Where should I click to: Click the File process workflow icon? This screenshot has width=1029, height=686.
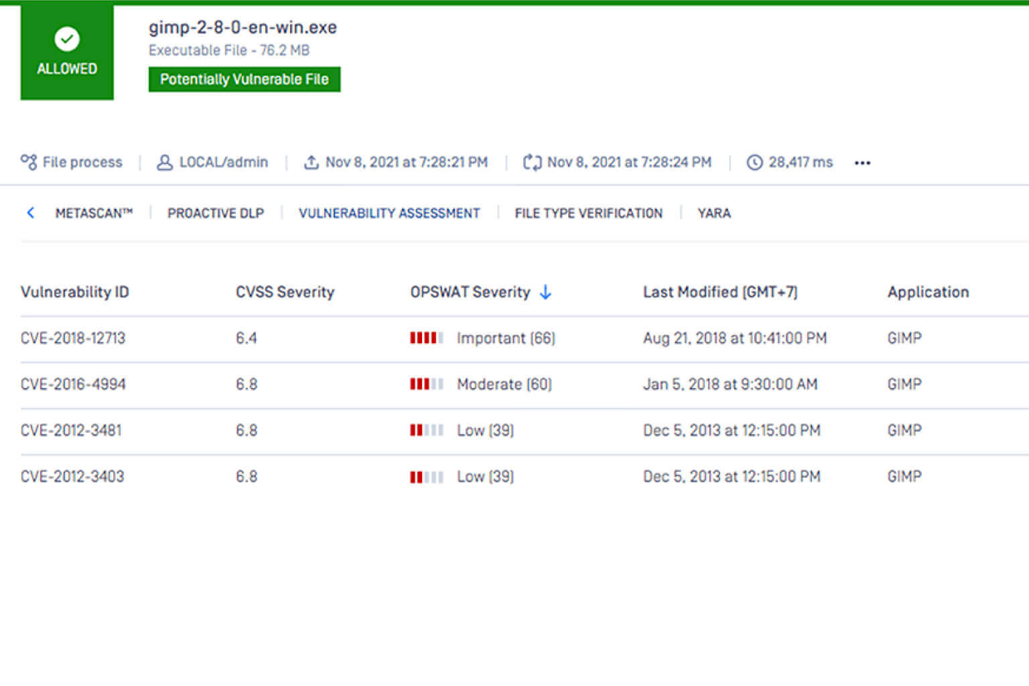pos(29,162)
